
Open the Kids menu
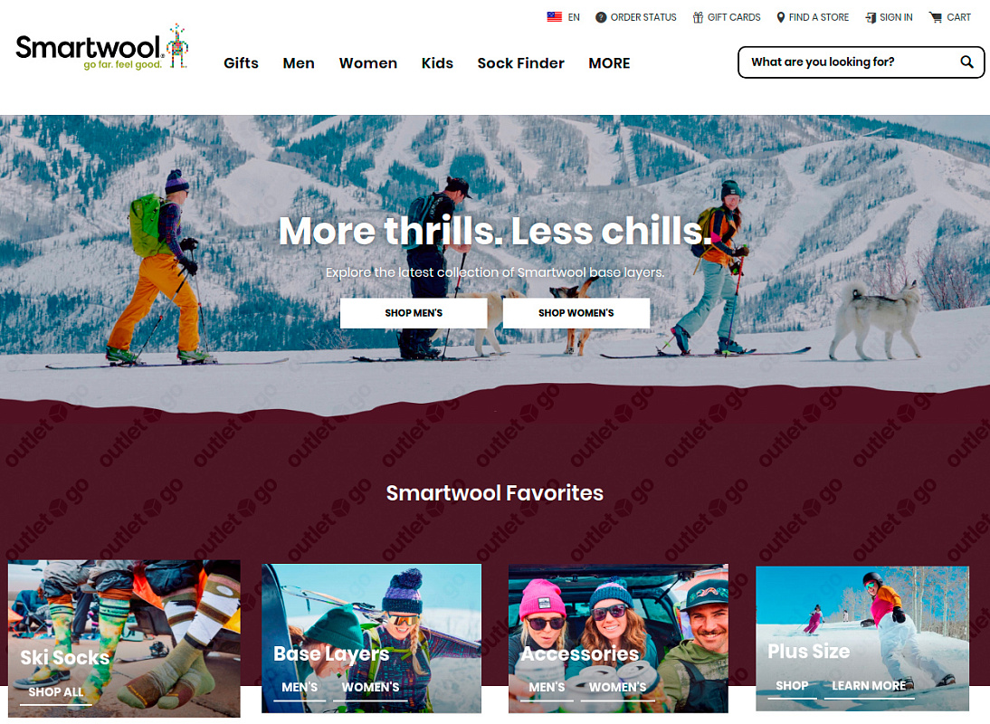438,63
